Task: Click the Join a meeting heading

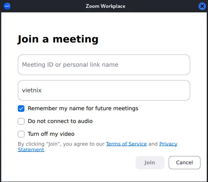Action: coord(58,39)
